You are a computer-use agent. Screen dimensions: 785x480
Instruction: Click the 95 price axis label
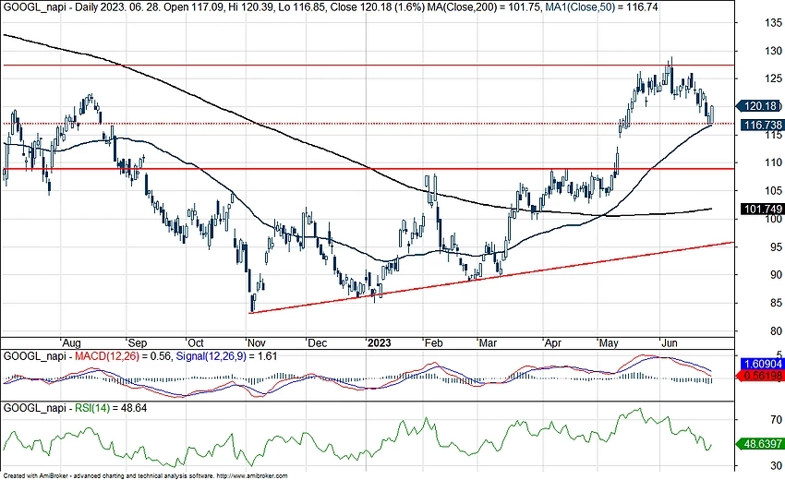pos(776,246)
